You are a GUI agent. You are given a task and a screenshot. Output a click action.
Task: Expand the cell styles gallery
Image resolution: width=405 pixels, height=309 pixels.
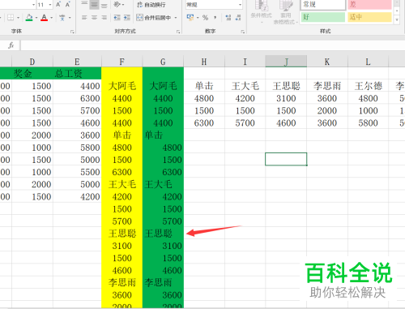coord(397,20)
